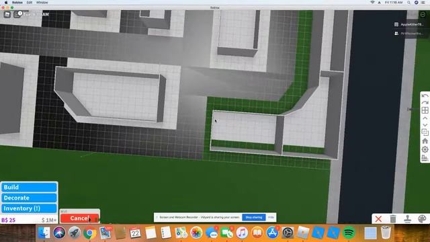Click the B$ 25 balance
This screenshot has height=242, width=430.
[9, 220]
